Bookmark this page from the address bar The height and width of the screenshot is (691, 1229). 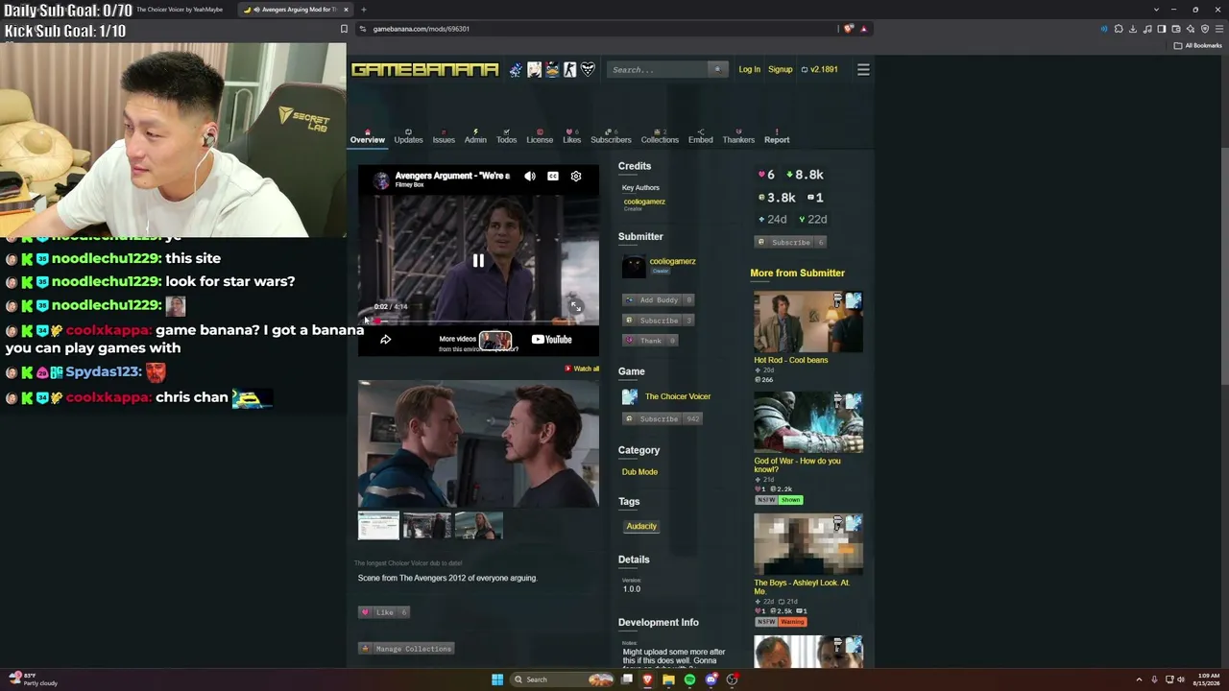344,29
